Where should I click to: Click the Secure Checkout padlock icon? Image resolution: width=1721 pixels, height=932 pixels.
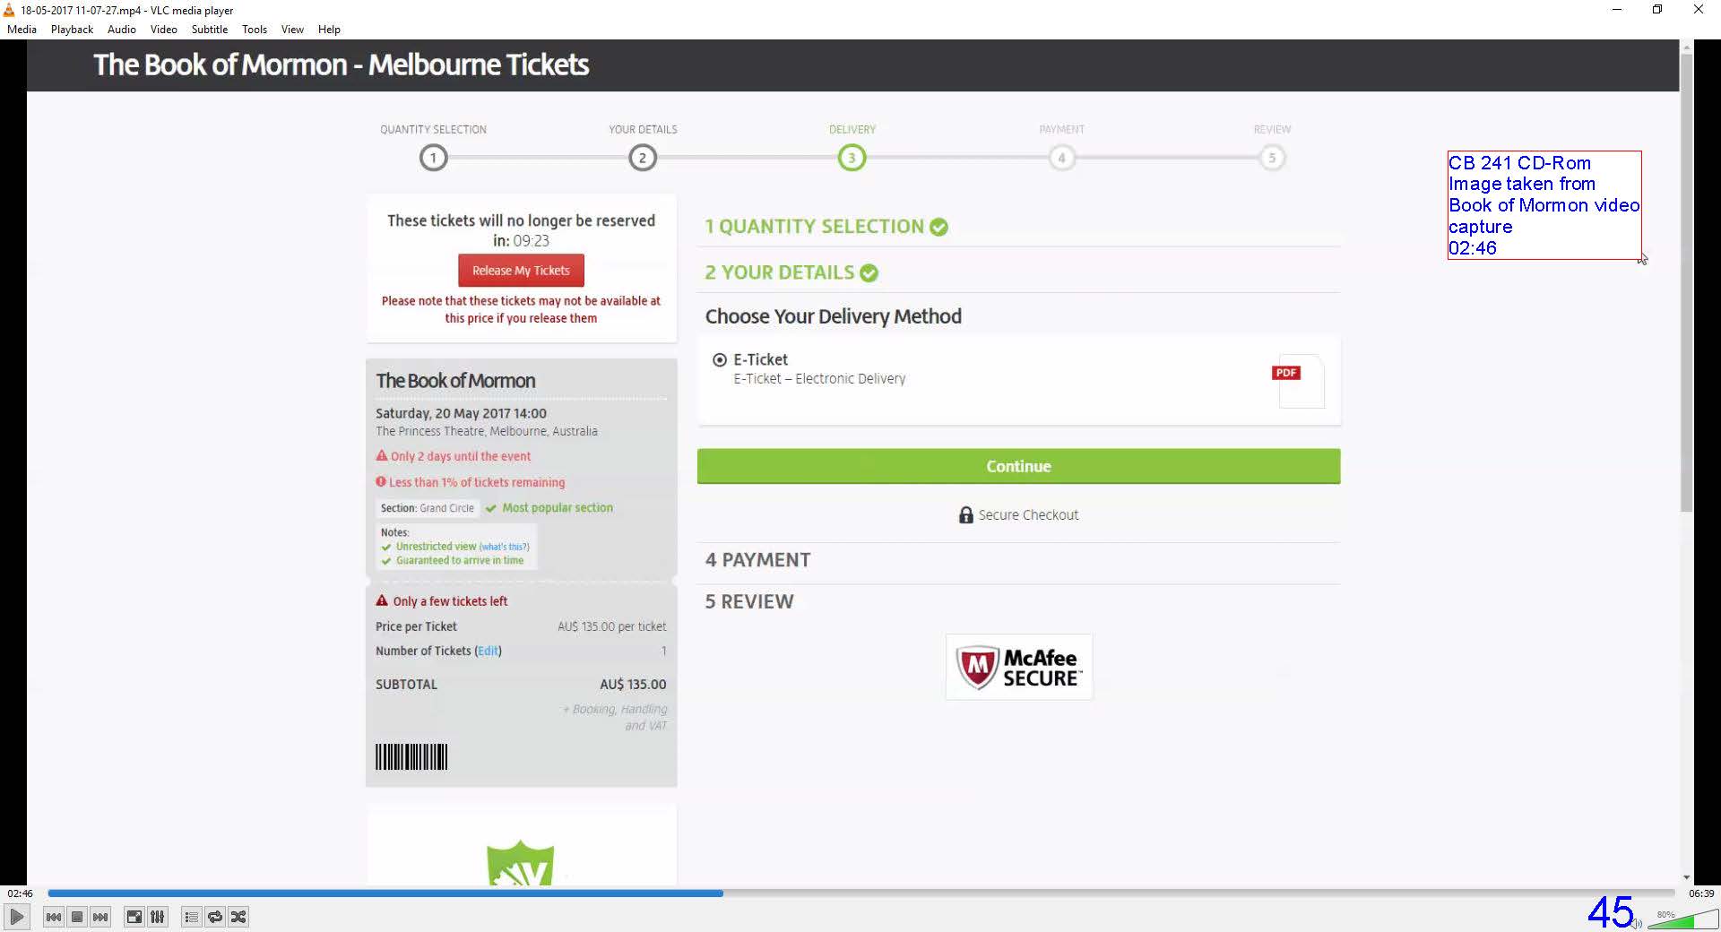(x=965, y=514)
